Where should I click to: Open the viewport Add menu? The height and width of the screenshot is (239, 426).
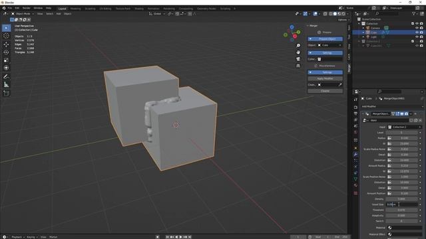click(x=59, y=14)
